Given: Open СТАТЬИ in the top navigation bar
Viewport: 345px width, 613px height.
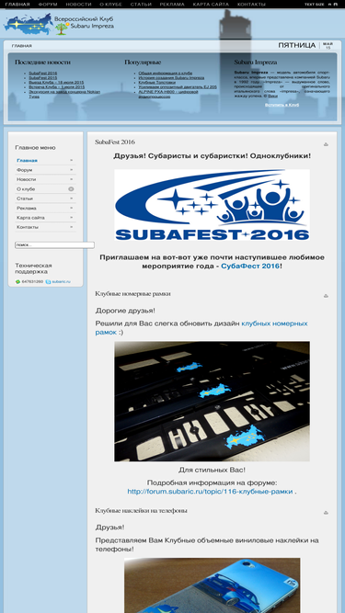Looking at the screenshot, I should [141, 5].
